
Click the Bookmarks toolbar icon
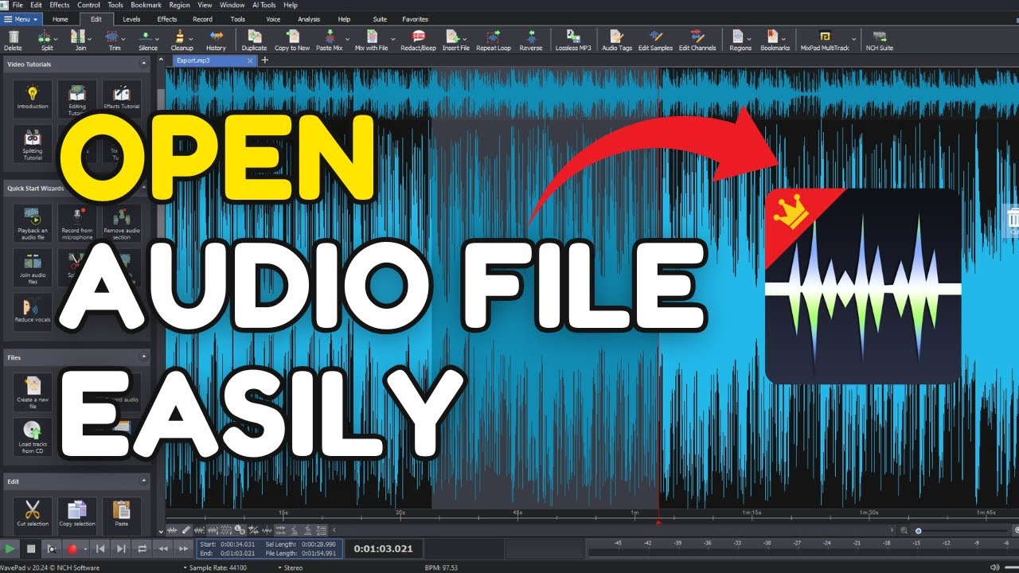coord(772,37)
